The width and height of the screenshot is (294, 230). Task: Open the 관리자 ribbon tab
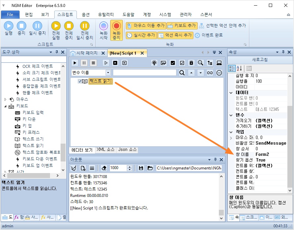[x=186, y=15]
